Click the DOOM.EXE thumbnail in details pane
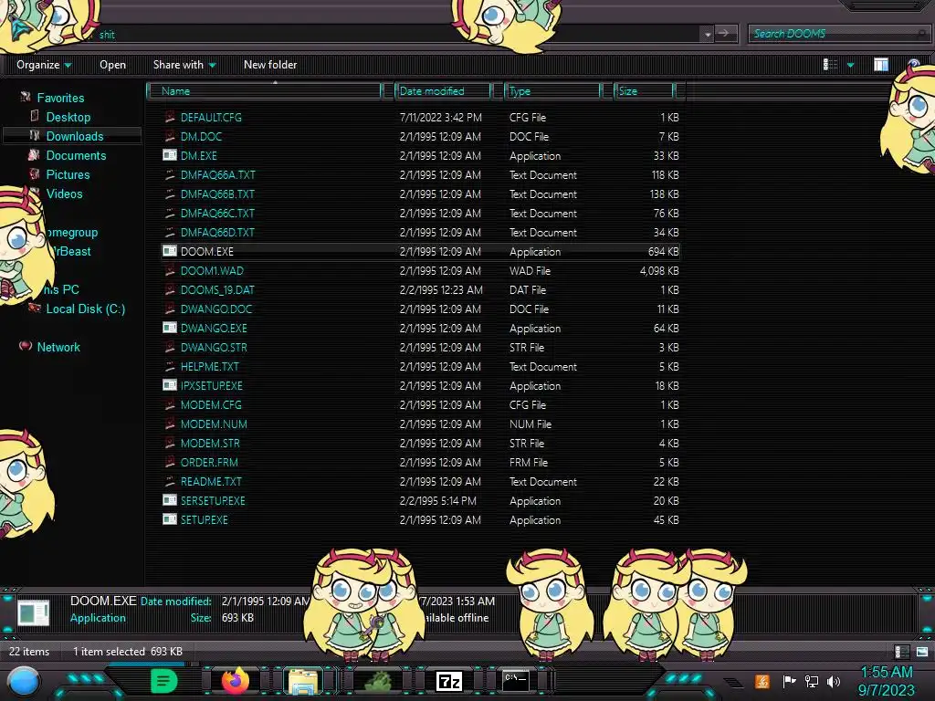This screenshot has width=935, height=701. tap(34, 612)
